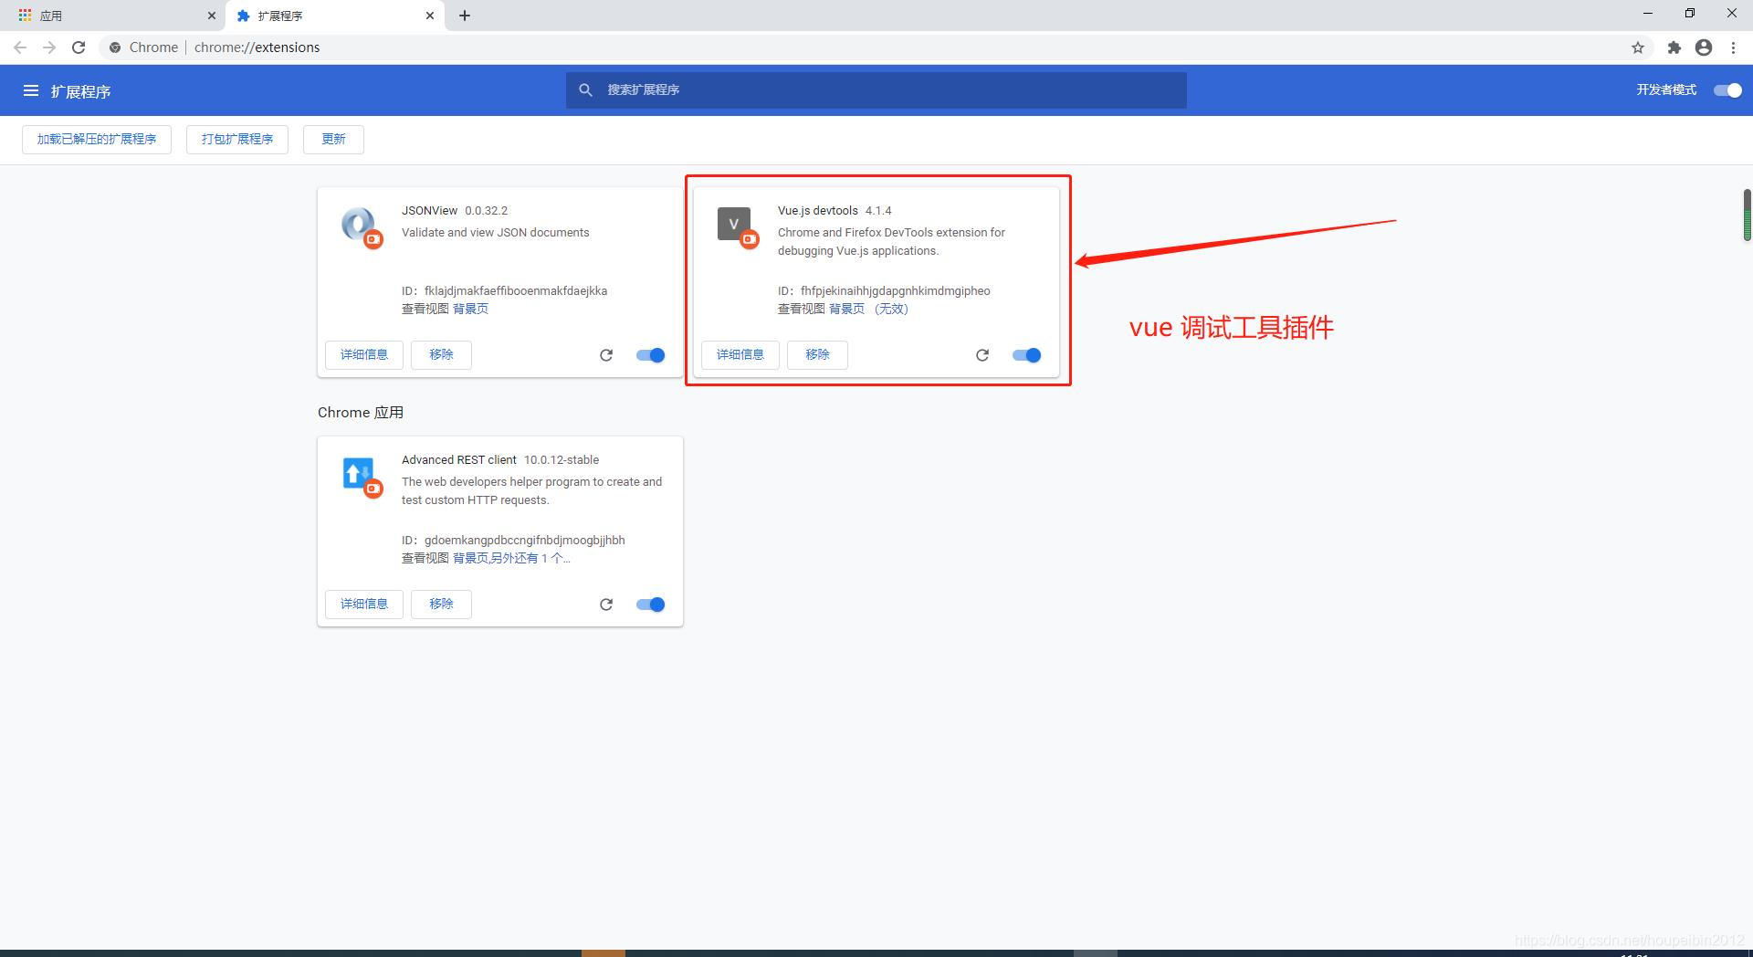
Task: View Chrome site information icon
Action: pos(115,47)
